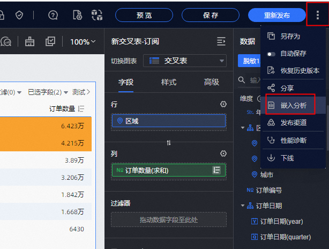Click the sort icon beside 订单数量 header
Viewport: 329px width, 249px height.
pos(81,109)
